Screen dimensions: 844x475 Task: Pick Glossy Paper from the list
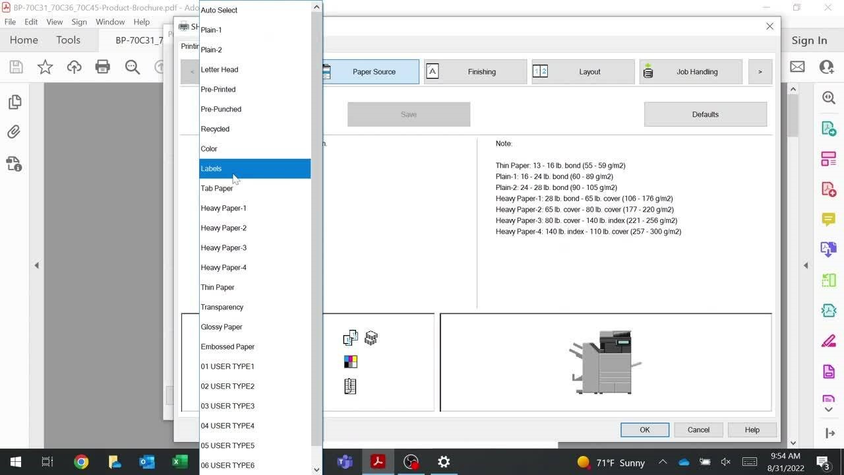[x=255, y=327]
